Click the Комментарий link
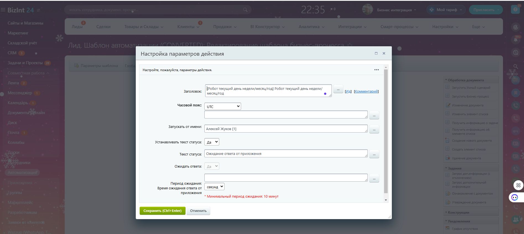The width and height of the screenshot is (524, 234). (x=366, y=92)
